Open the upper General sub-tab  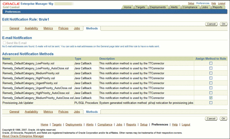tap(14, 28)
